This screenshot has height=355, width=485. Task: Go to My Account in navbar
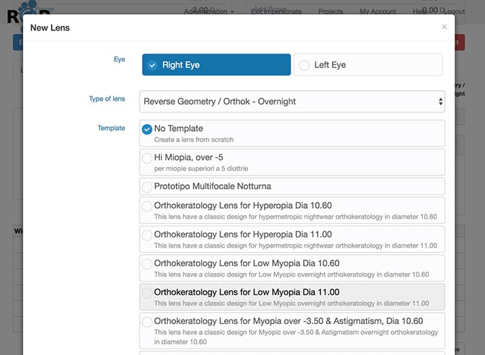378,12
